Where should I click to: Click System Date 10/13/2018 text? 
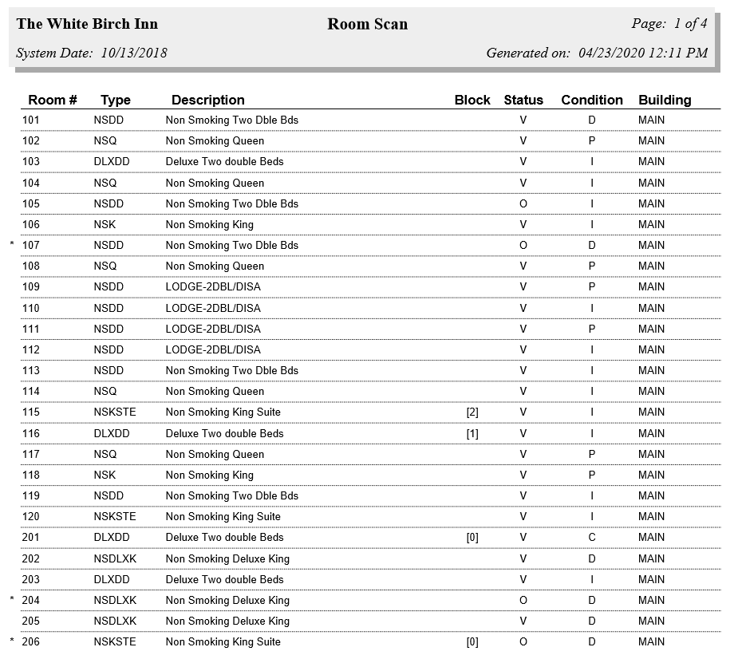pos(91,52)
